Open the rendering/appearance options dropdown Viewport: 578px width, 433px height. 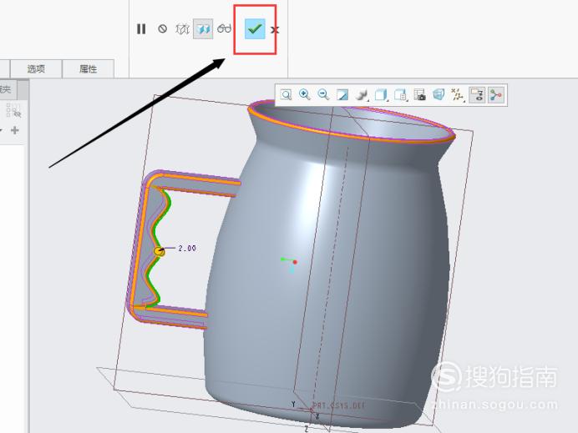(362, 95)
